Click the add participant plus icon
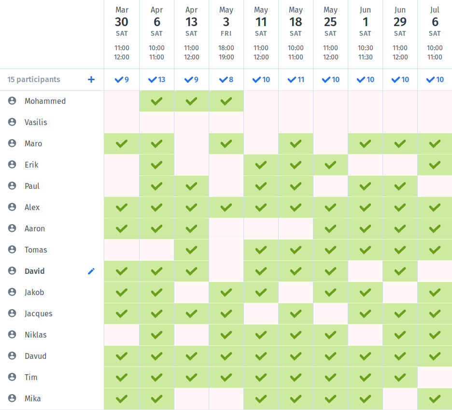The height and width of the screenshot is (410, 452). click(91, 80)
